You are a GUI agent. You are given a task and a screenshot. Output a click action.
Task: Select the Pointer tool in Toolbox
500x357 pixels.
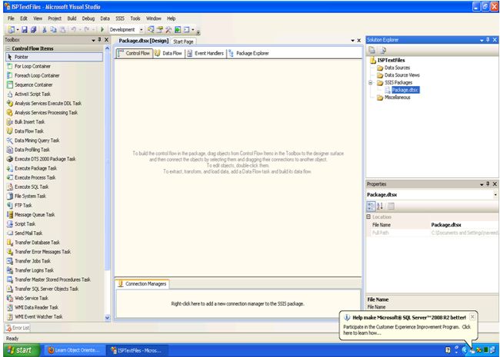pyautogui.click(x=54, y=57)
